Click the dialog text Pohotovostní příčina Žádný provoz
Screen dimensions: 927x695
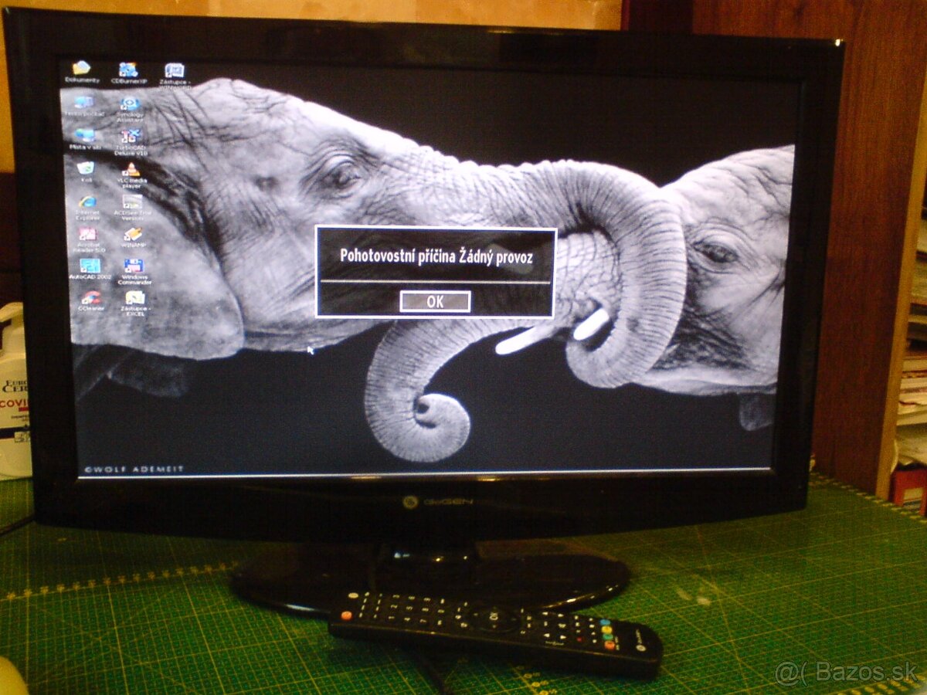click(x=436, y=257)
